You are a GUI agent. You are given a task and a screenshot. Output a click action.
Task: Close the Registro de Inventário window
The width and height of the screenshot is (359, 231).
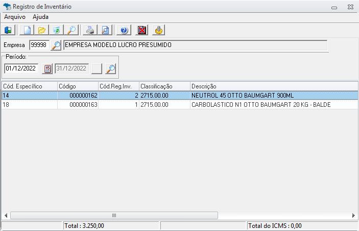pos(350,7)
